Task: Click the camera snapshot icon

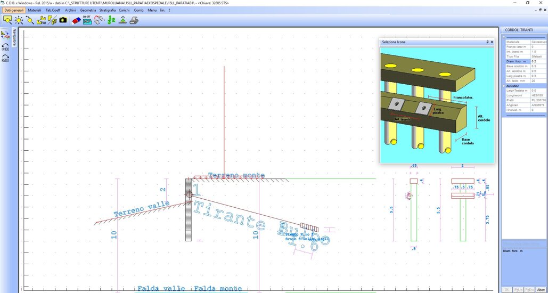Action: [63, 20]
